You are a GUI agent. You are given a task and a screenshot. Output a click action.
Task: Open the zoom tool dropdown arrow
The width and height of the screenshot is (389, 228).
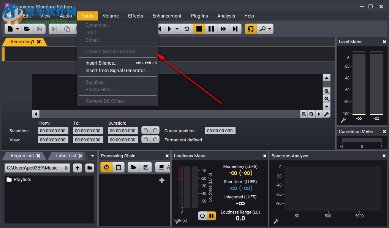point(270,29)
